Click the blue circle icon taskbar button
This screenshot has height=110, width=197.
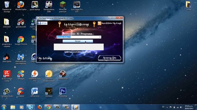[30, 107]
